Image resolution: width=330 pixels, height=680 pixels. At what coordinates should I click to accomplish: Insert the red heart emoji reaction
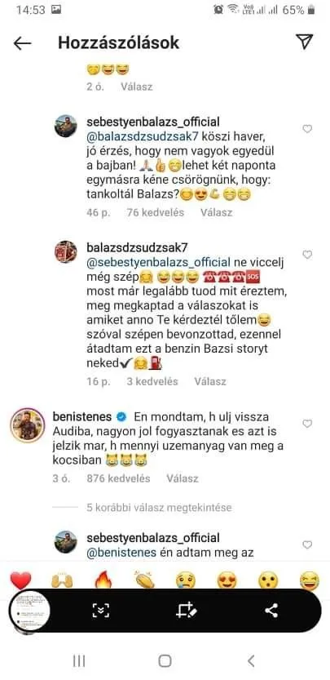20,580
